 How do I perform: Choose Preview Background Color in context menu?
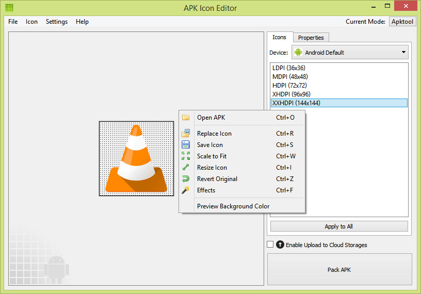pos(233,206)
